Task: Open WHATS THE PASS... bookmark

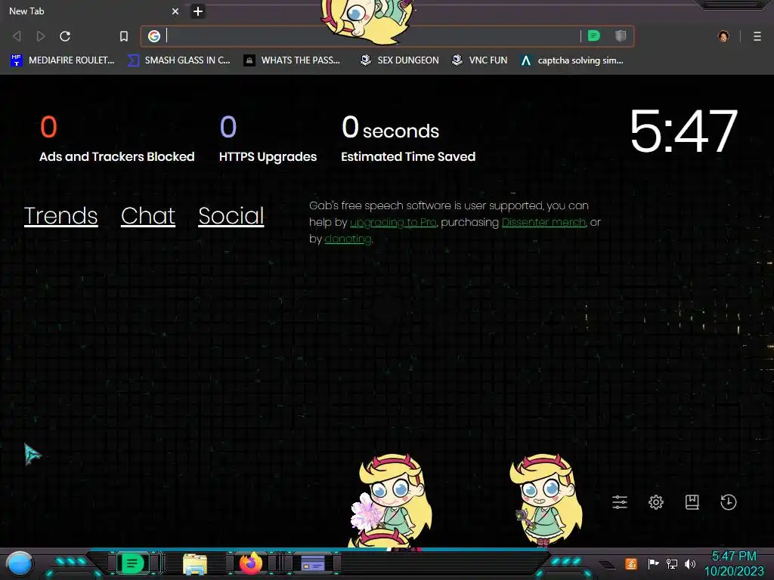Action: coord(292,60)
